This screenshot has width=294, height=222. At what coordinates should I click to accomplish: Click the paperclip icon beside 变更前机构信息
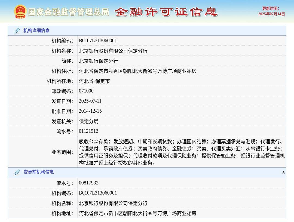point(17,172)
